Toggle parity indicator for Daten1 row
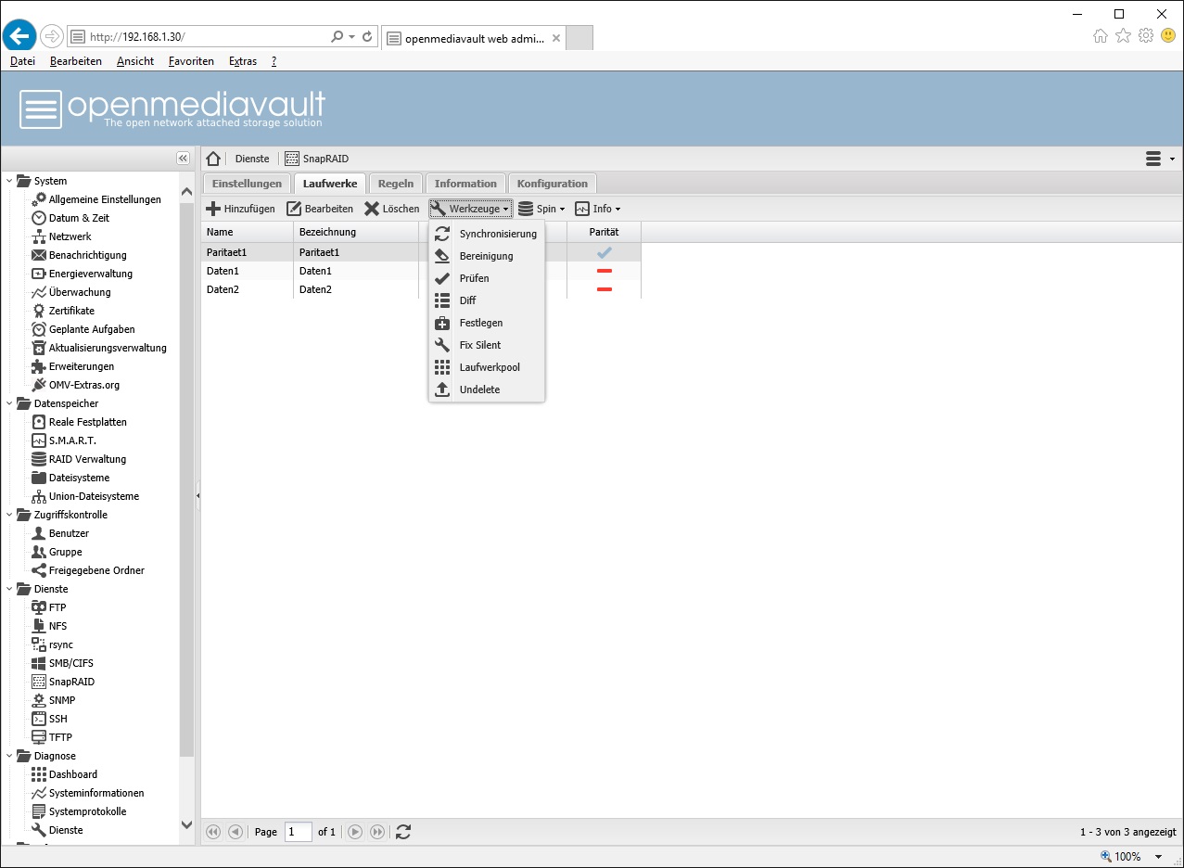 tap(605, 271)
